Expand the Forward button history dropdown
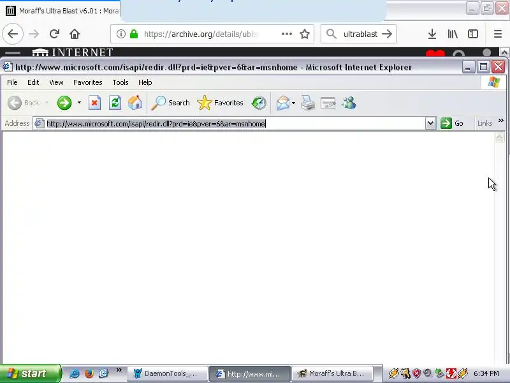Viewport: 510px width, 383px height. pyautogui.click(x=79, y=103)
